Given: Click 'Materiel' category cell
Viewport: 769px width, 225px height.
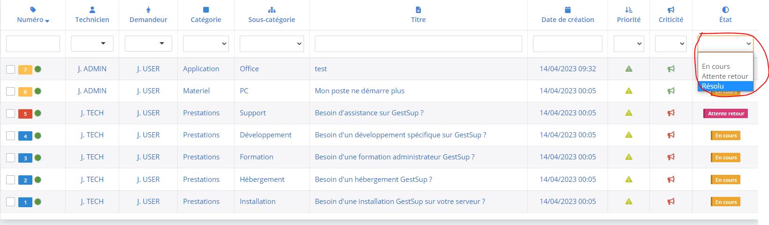Looking at the screenshot, I should 196,91.
